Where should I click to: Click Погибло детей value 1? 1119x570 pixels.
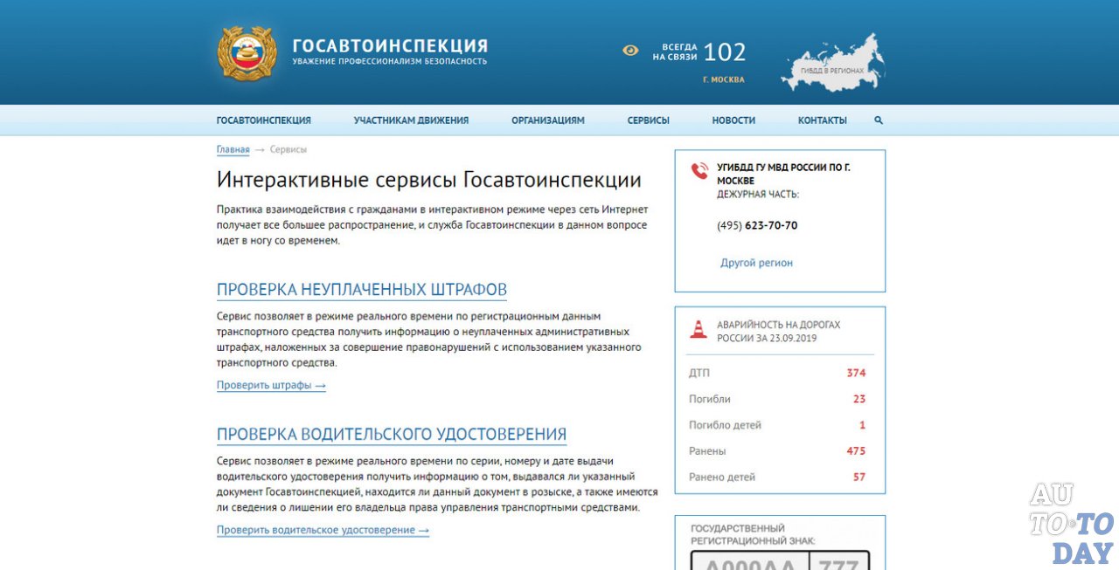(863, 425)
